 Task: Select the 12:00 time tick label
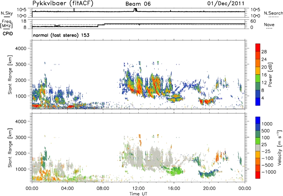138,189
